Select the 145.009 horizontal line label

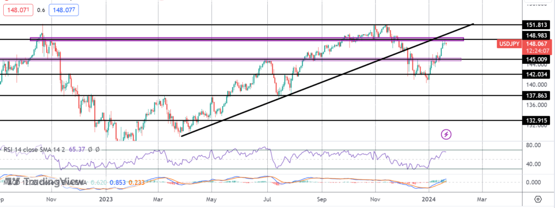tap(537, 60)
